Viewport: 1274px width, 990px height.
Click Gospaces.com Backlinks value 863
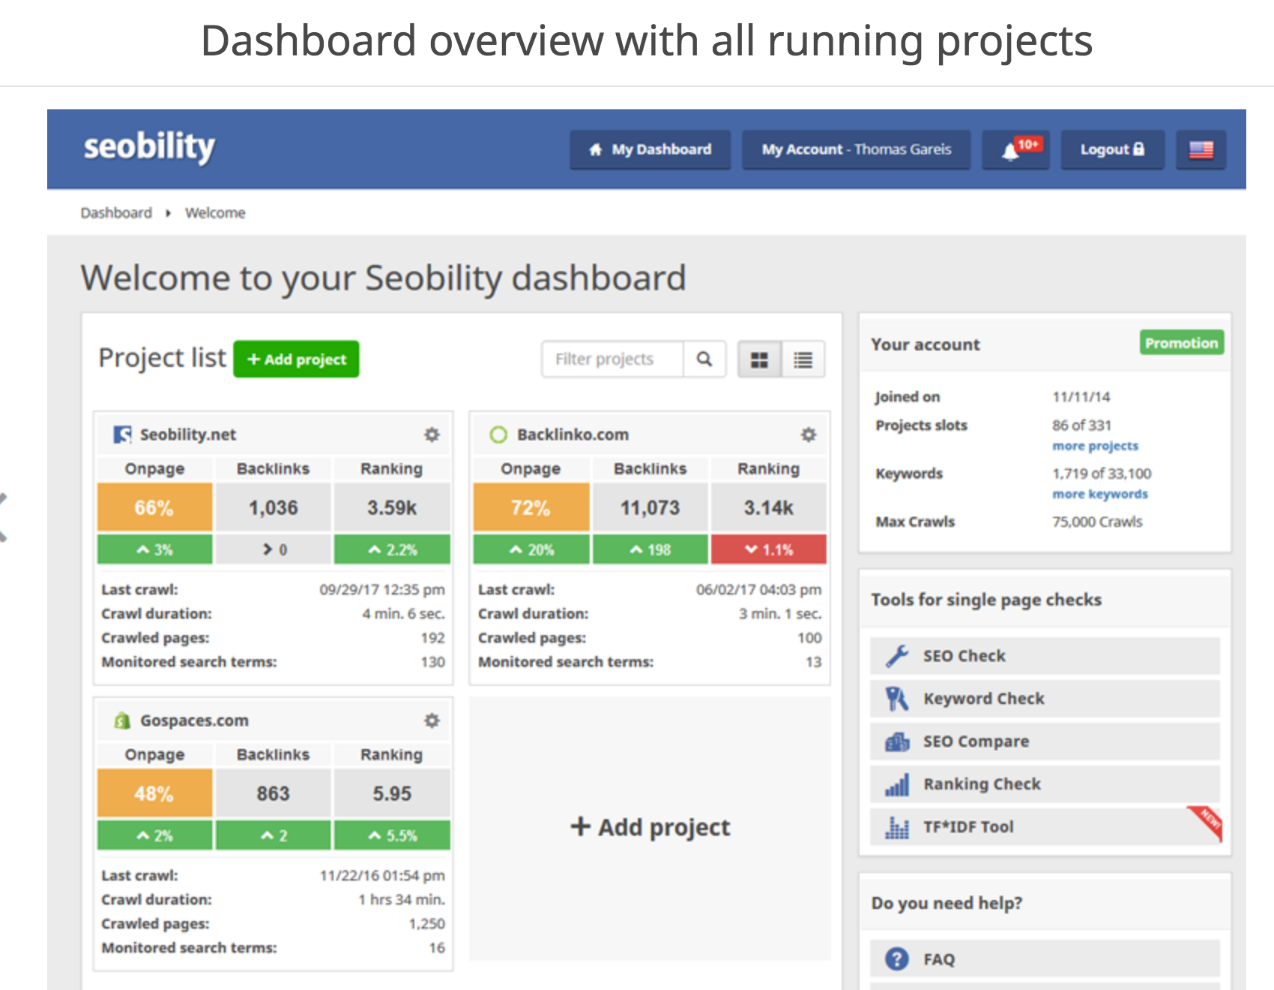[274, 794]
